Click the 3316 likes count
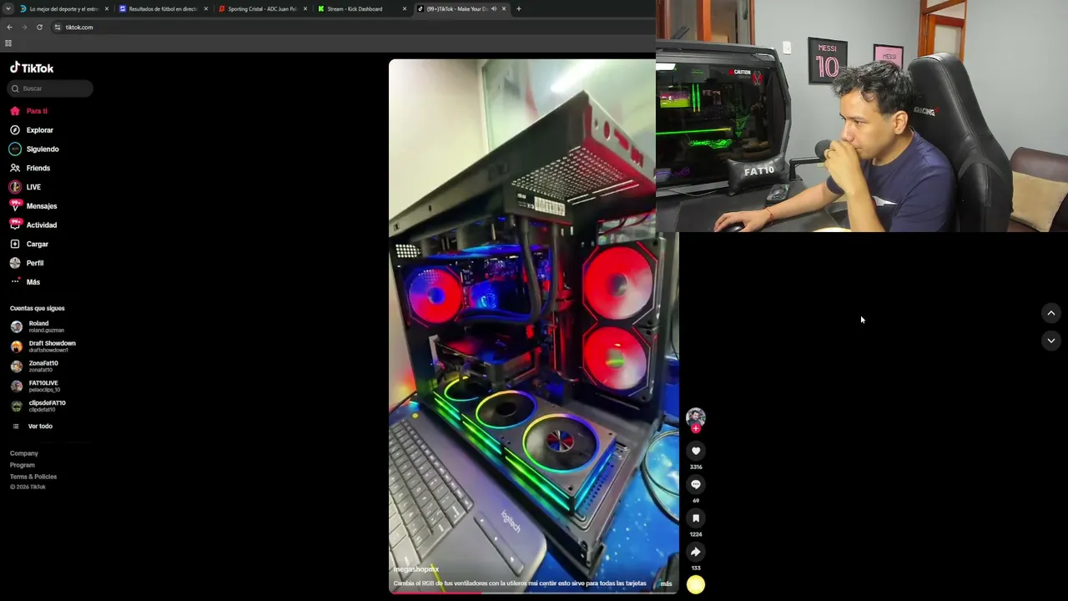The image size is (1068, 601). coord(696,467)
